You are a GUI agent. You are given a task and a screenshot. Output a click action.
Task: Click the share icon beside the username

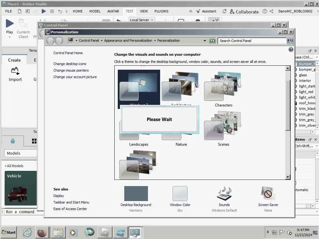tap(271, 12)
